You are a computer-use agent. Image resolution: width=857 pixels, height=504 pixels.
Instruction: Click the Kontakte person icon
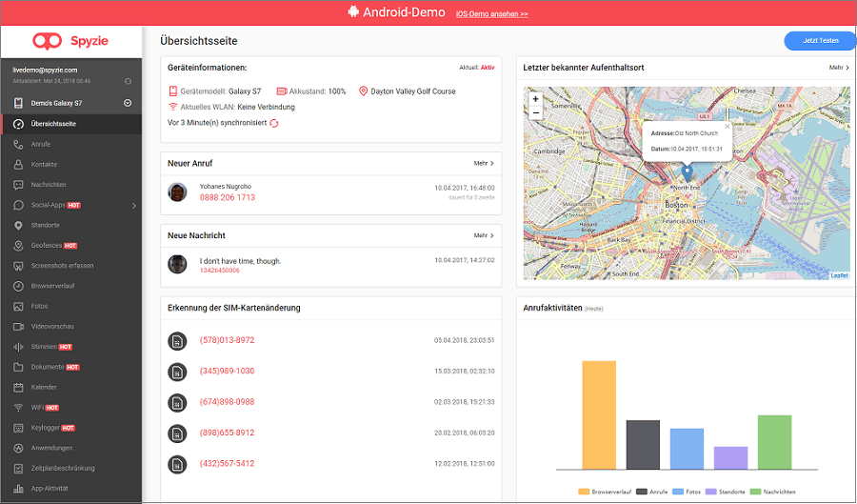(x=19, y=165)
